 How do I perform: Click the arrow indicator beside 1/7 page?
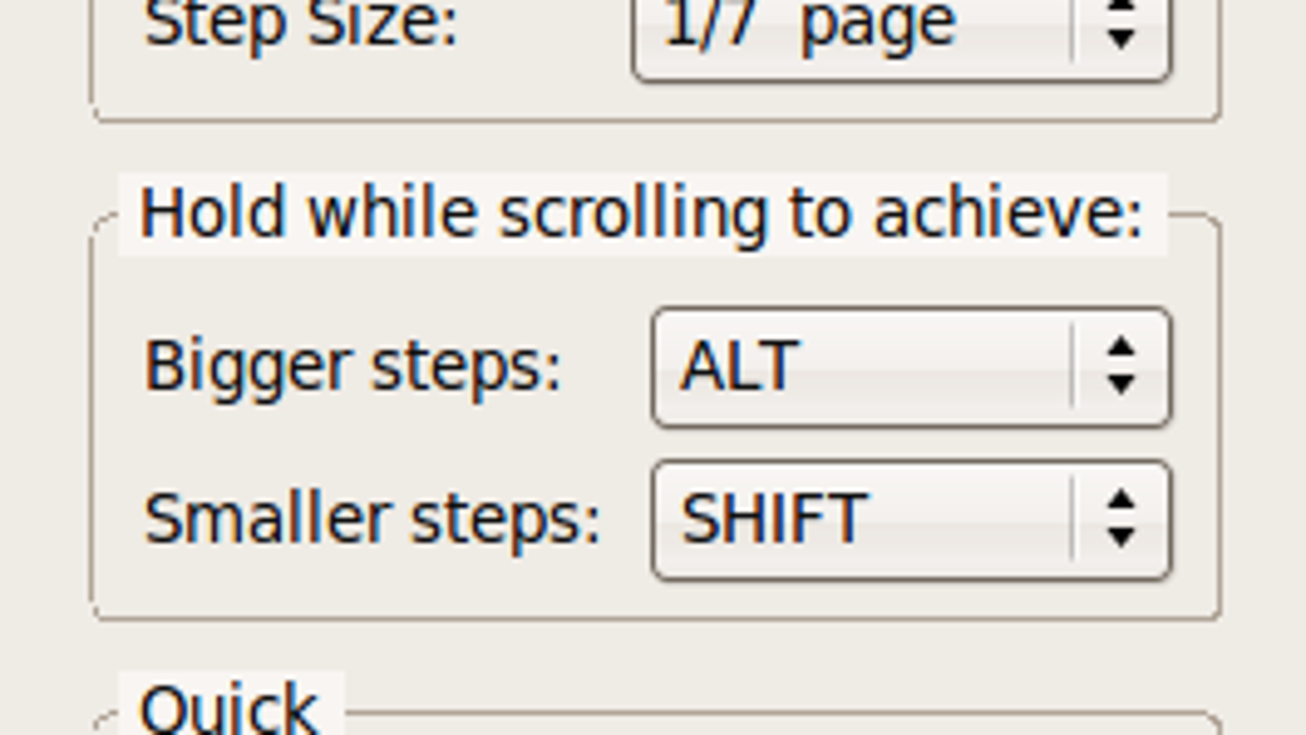pyautogui.click(x=1121, y=23)
